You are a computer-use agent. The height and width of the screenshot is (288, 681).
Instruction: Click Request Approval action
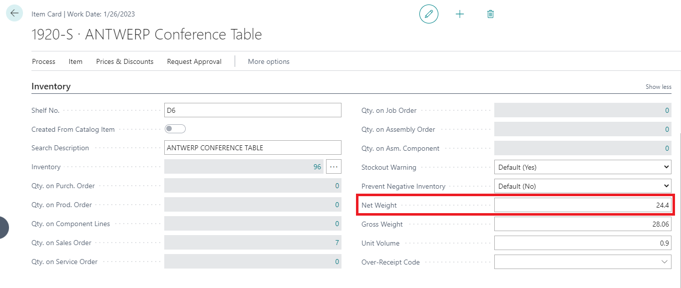click(x=194, y=61)
